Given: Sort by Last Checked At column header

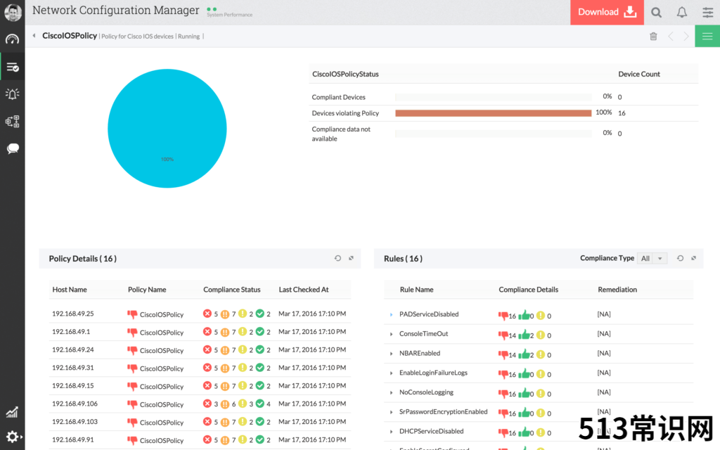Looking at the screenshot, I should (304, 290).
